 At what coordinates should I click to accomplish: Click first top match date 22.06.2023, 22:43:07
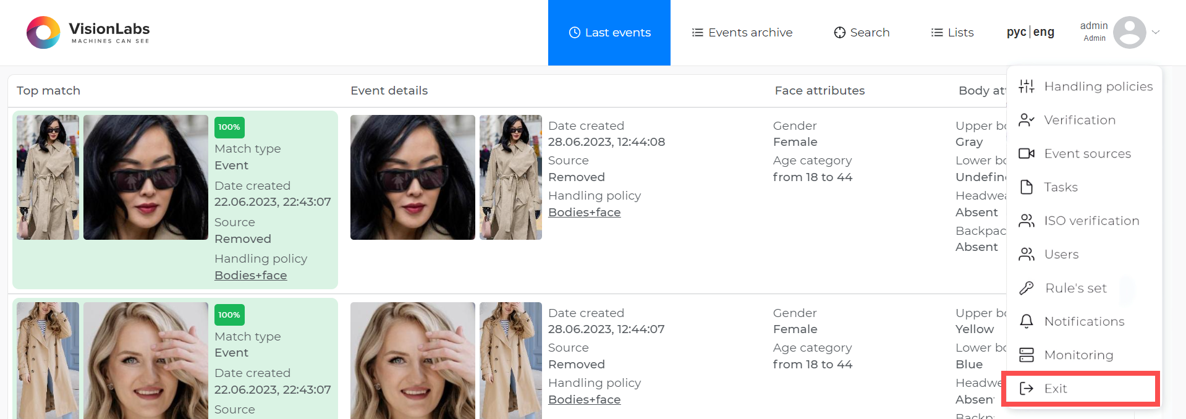273,201
